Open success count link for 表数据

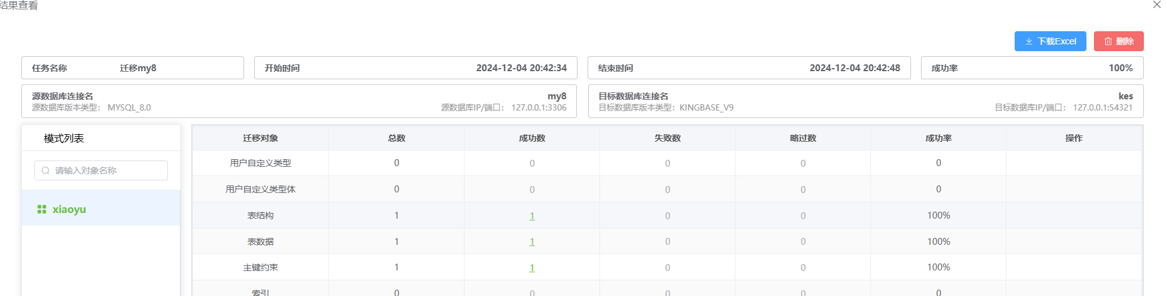[532, 242]
